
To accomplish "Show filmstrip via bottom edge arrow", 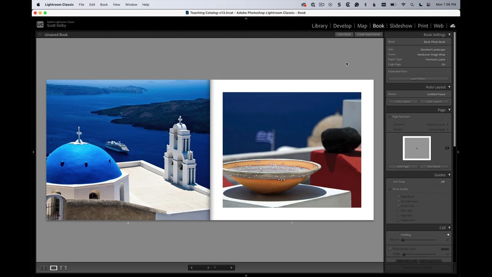I will point(246,275).
